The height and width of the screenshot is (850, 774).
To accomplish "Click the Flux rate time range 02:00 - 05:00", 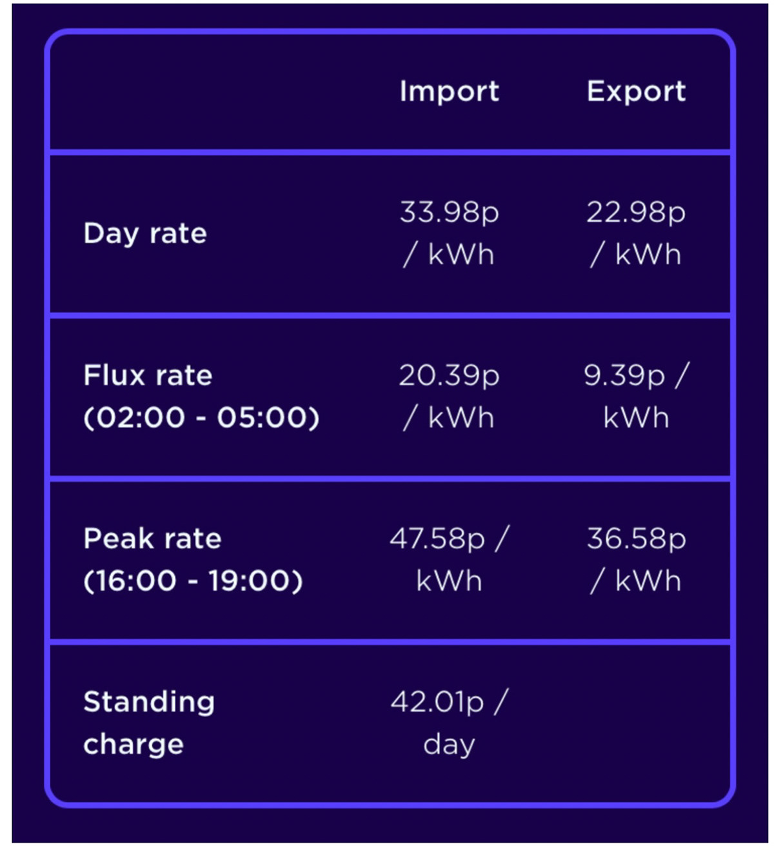I will [x=201, y=418].
